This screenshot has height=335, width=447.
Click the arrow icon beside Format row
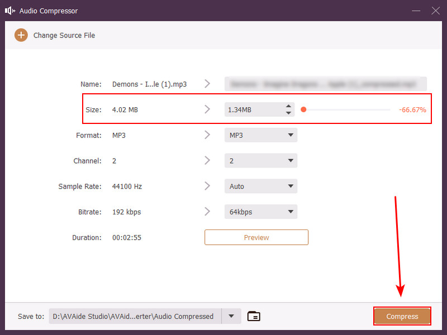coord(207,135)
